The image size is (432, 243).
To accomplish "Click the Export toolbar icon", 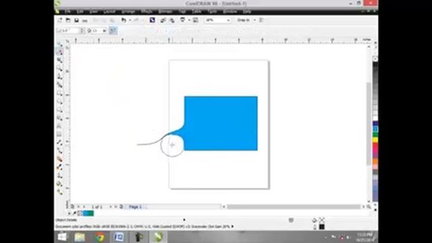I will point(172,20).
